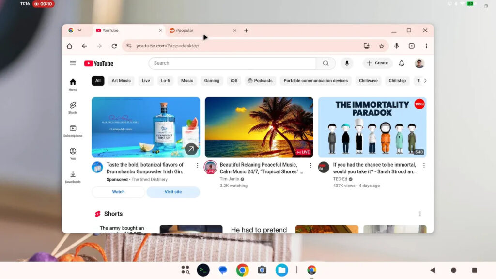Click the Visit site button
Image resolution: width=496 pixels, height=279 pixels.
173,192
